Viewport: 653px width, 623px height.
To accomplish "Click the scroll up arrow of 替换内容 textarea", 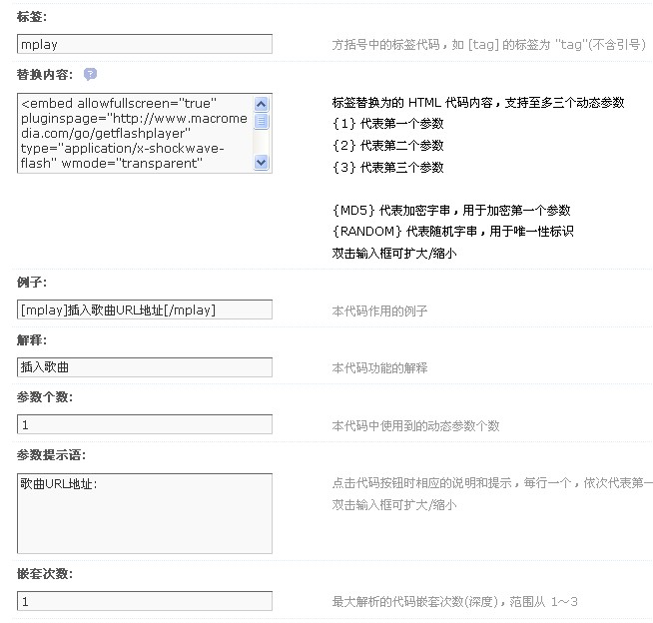I will pyautogui.click(x=262, y=104).
